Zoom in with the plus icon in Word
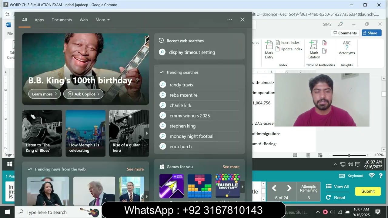Image resolution: width=388 pixels, height=218 pixels. tap(368, 155)
